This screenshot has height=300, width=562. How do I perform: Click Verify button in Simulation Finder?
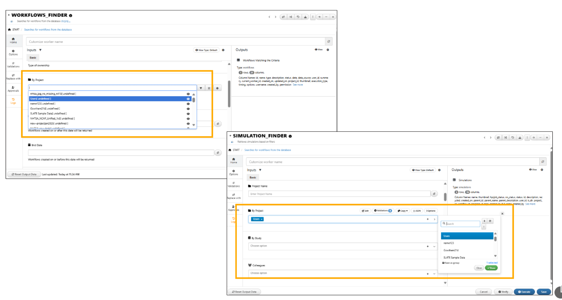(503, 292)
